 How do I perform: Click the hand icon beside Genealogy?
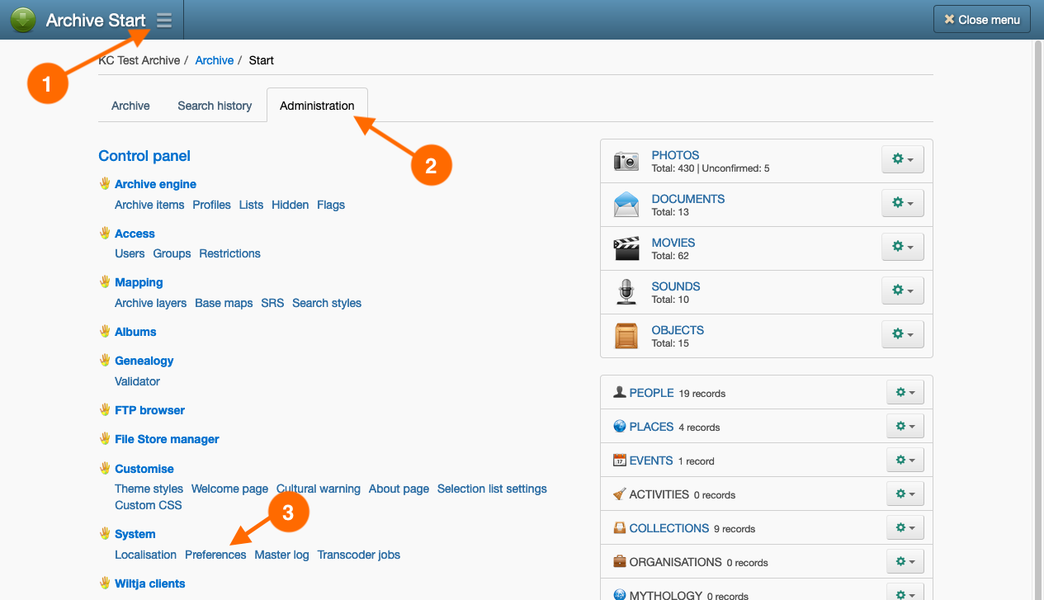(x=105, y=360)
